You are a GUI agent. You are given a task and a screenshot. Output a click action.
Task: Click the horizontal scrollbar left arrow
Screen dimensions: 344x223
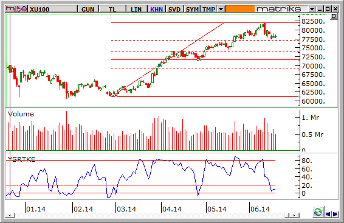(10, 215)
